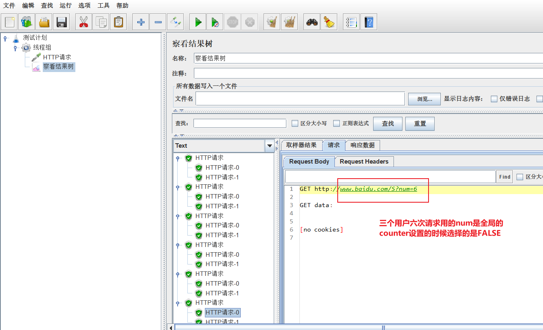Open search using the binoculars icon
This screenshot has width=543, height=330.
[312, 22]
